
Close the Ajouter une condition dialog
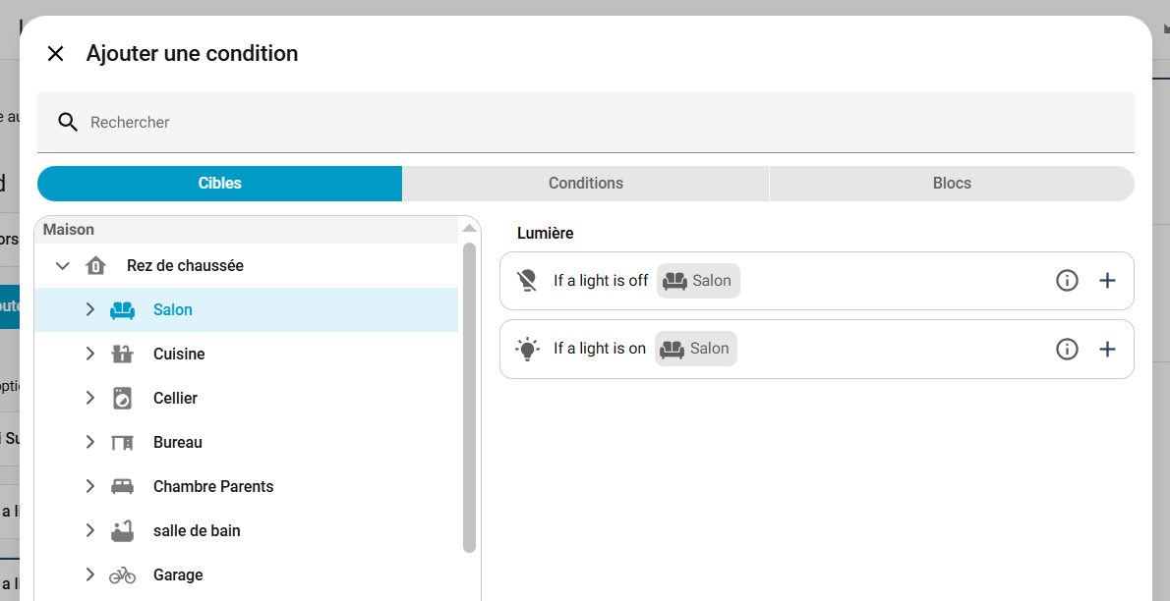coord(56,54)
